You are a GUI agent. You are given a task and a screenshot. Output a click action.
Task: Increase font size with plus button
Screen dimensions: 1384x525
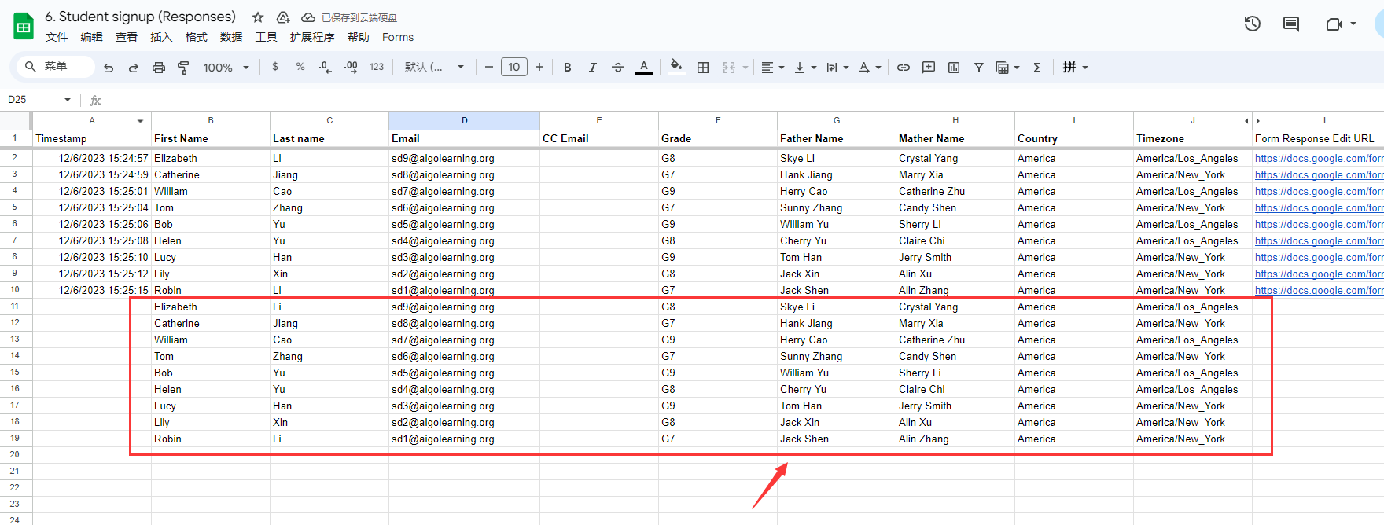pos(539,68)
